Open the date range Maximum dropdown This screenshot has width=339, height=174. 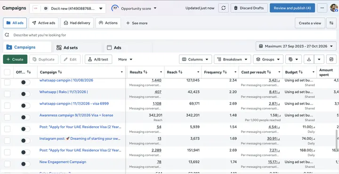(x=296, y=46)
